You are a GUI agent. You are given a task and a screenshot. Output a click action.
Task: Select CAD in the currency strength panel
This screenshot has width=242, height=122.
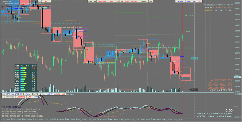point(17,83)
